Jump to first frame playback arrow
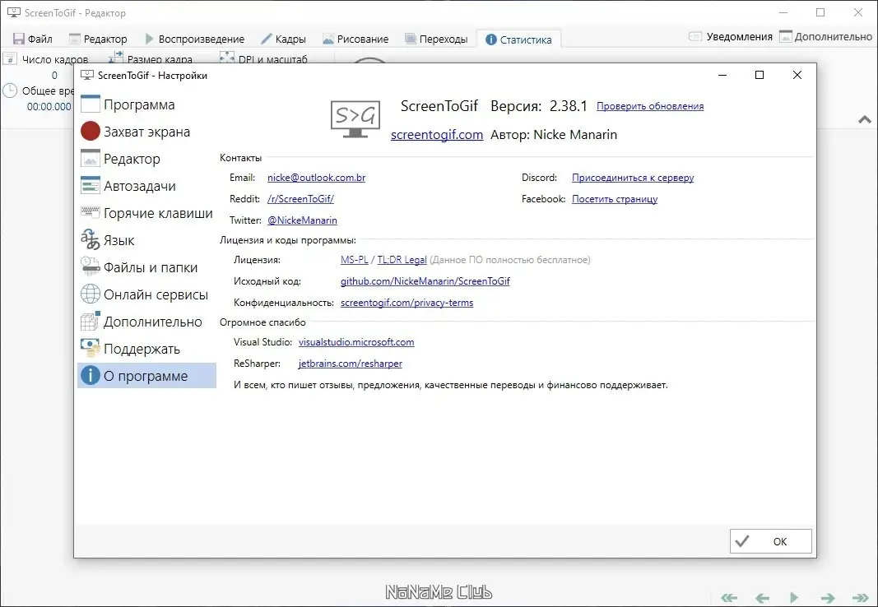This screenshot has width=878, height=607. (729, 597)
